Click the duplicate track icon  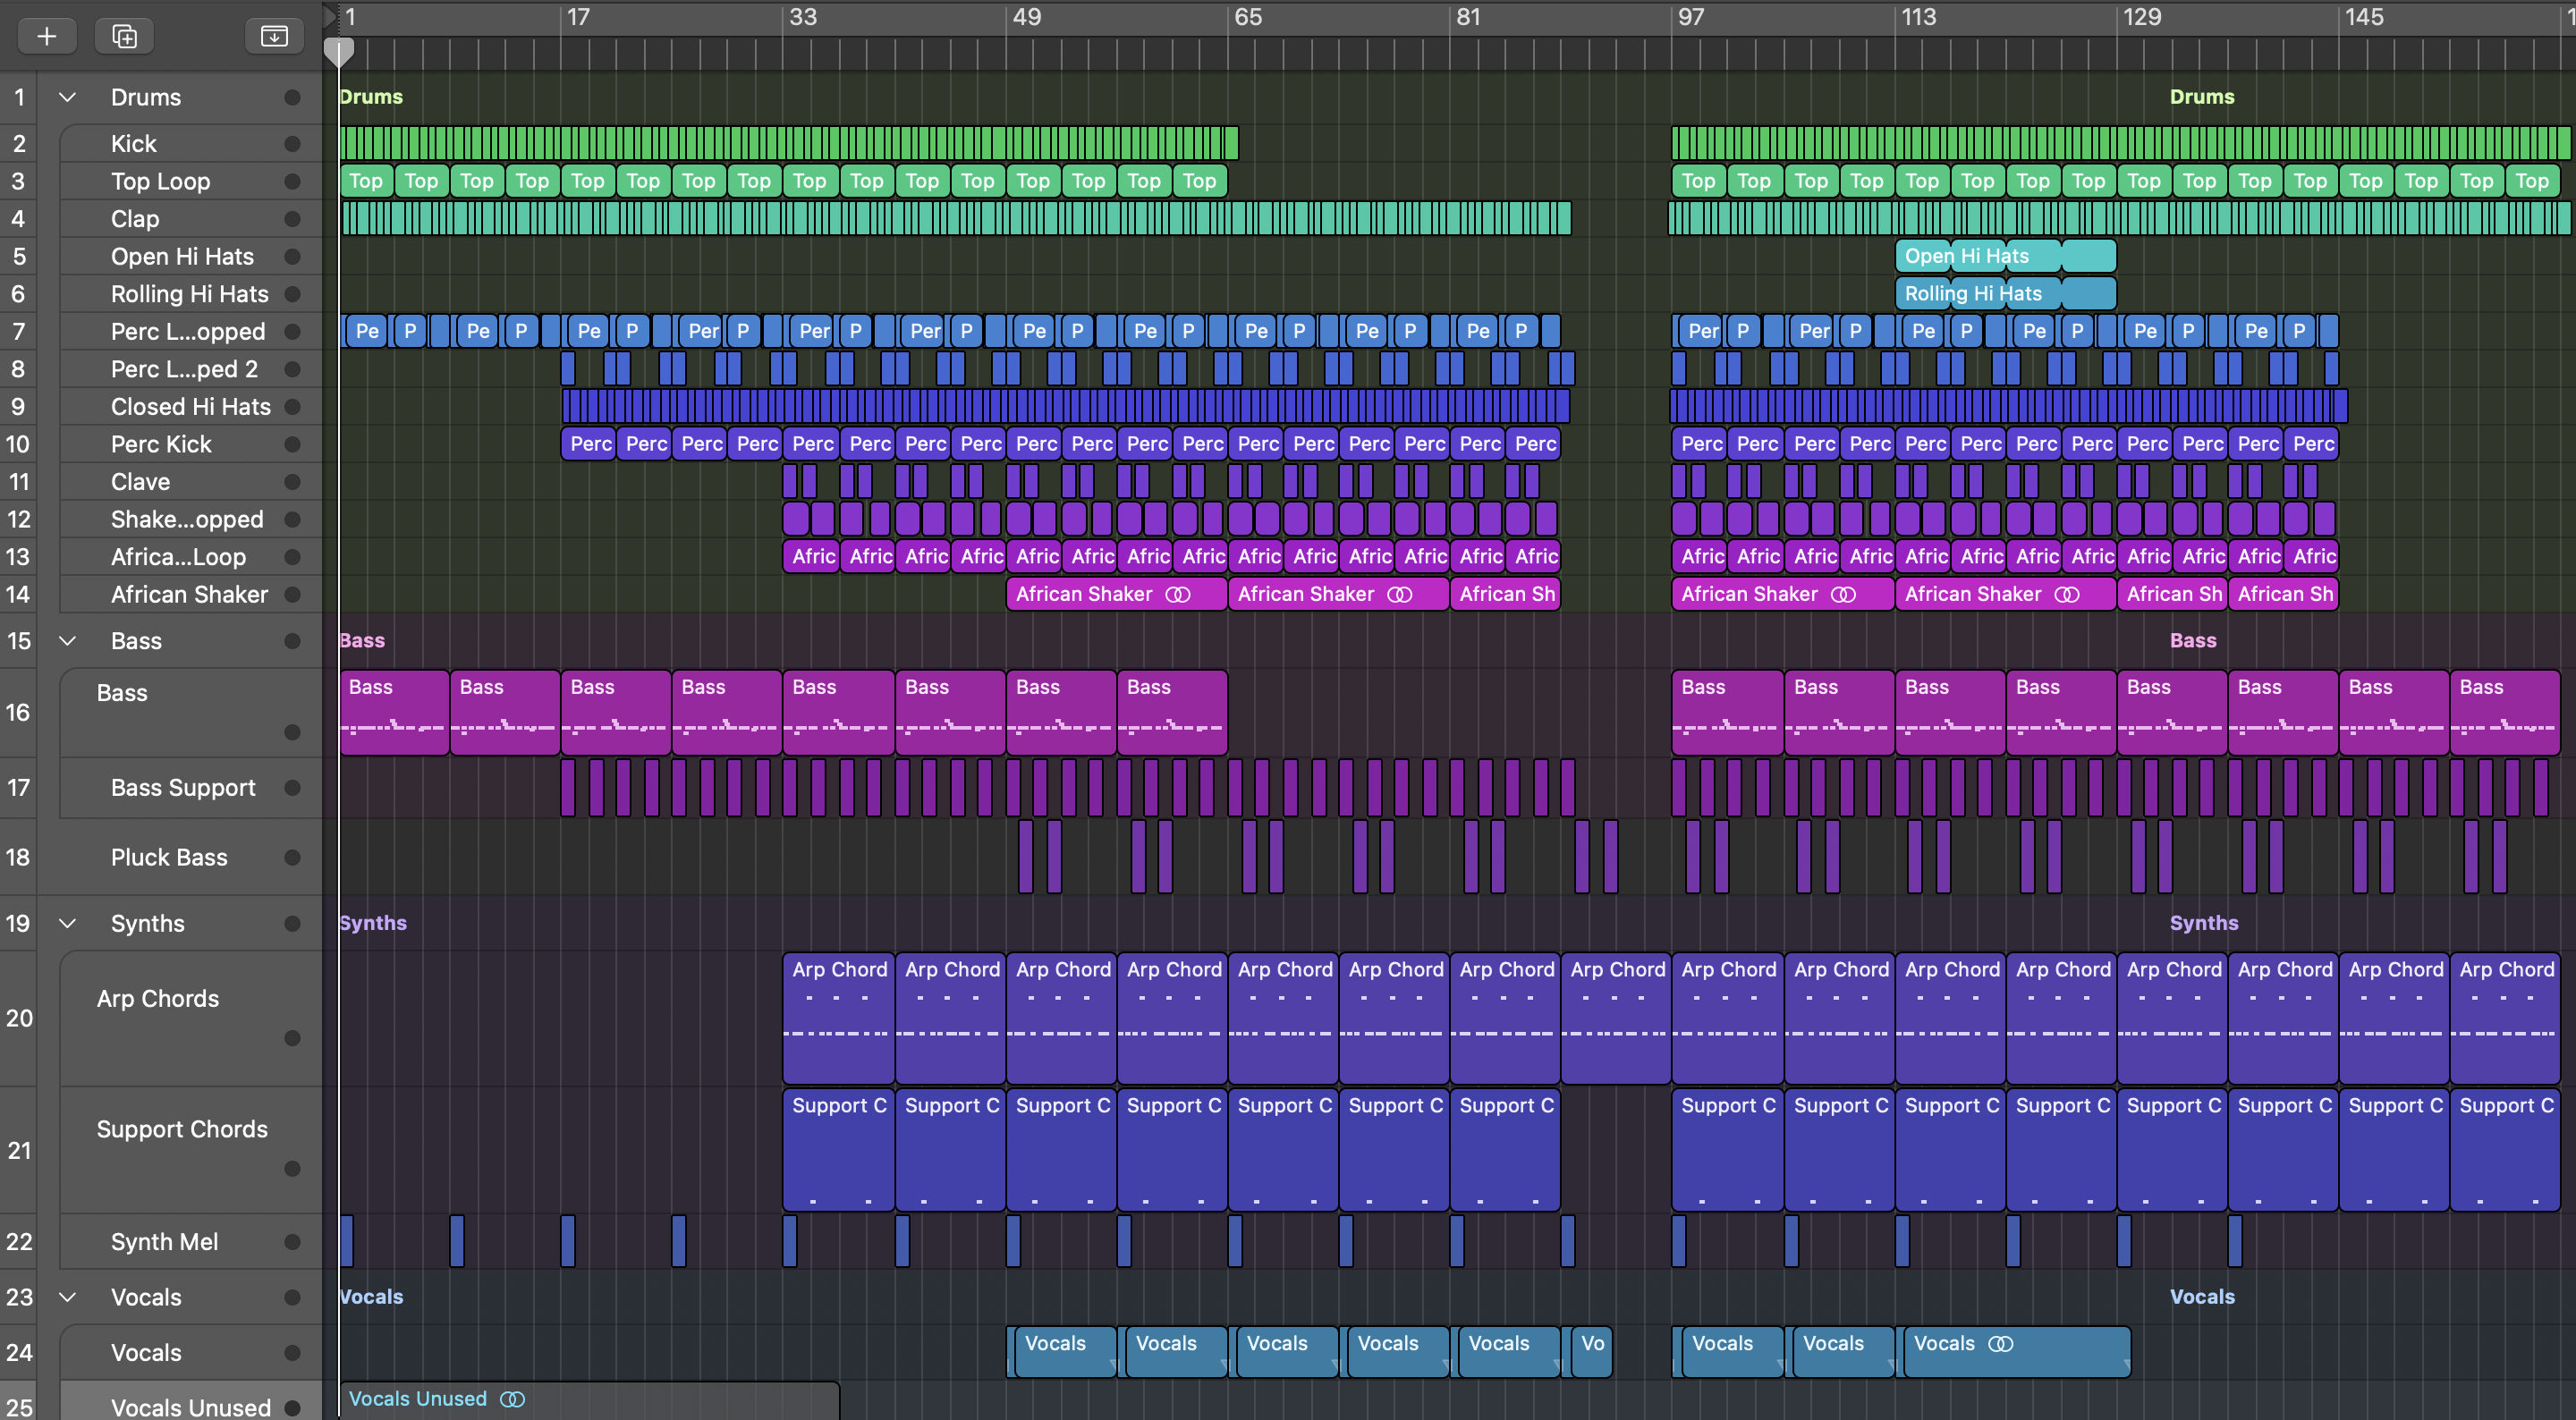(124, 37)
